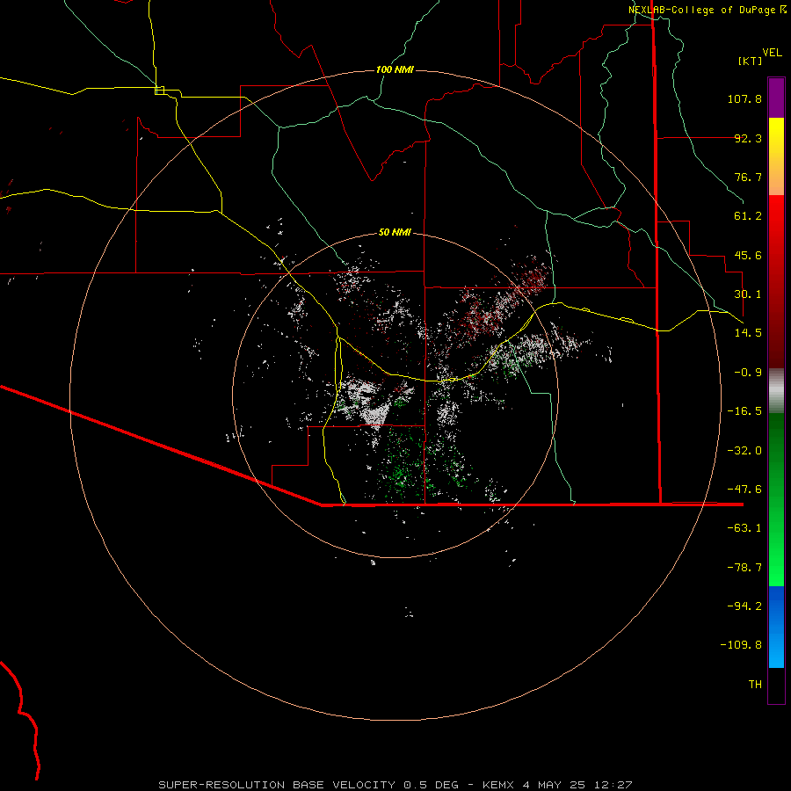Select the -16.5 legend value

point(744,411)
